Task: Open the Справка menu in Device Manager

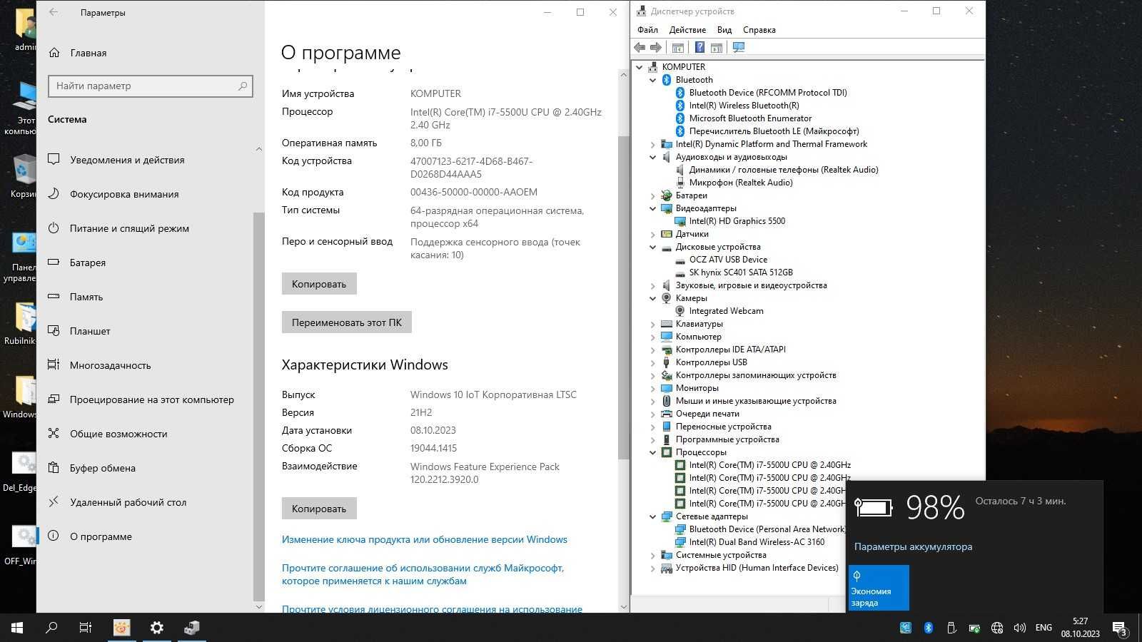Action: (x=759, y=30)
